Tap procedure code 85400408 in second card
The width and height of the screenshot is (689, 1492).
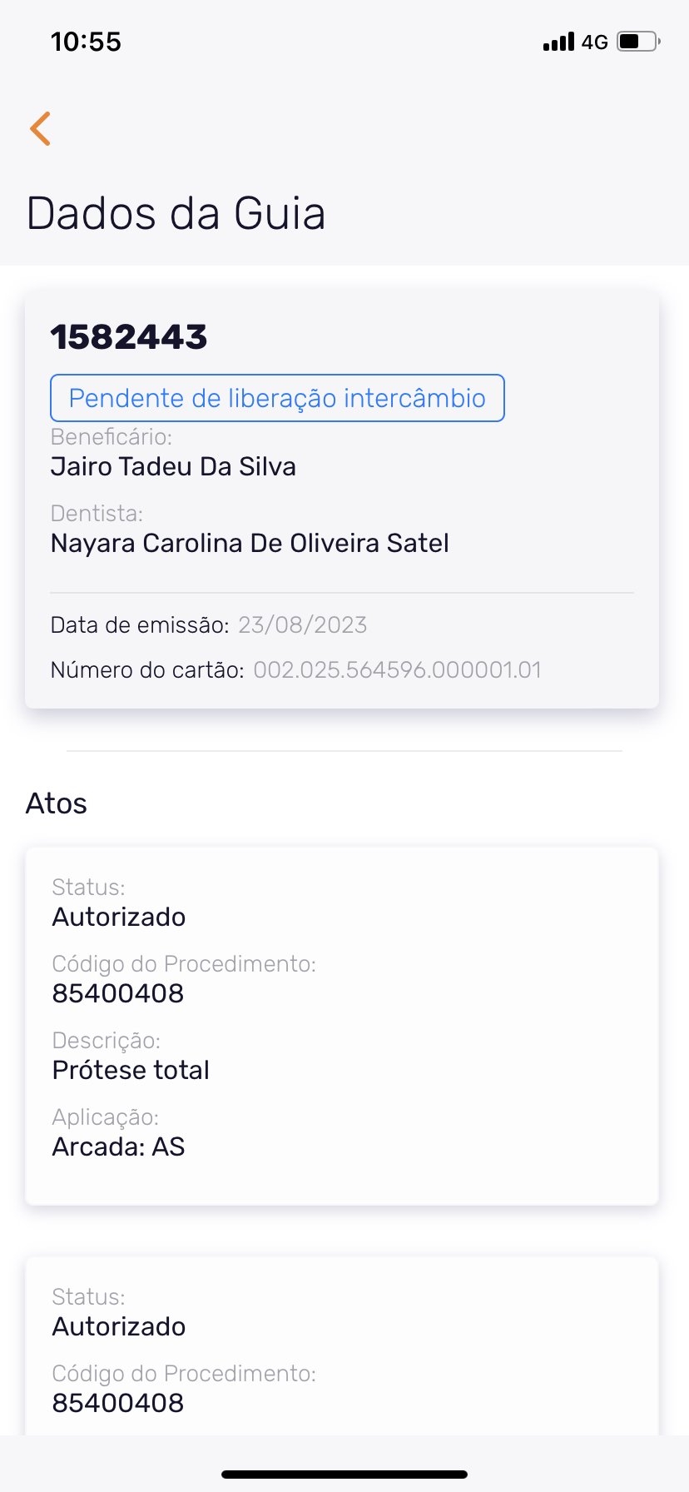coord(118,1403)
